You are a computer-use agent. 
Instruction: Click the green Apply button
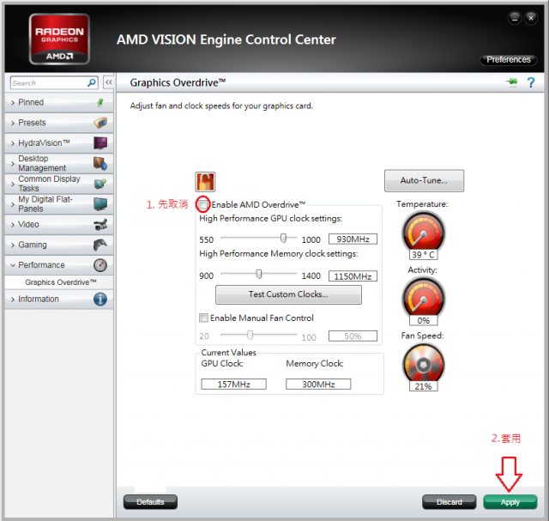point(510,502)
